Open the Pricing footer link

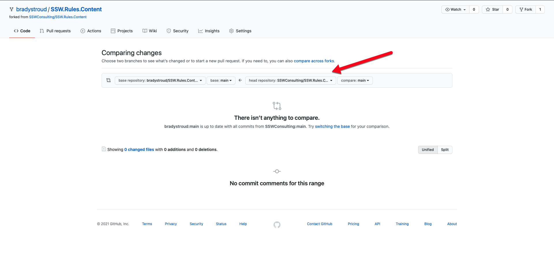(353, 224)
